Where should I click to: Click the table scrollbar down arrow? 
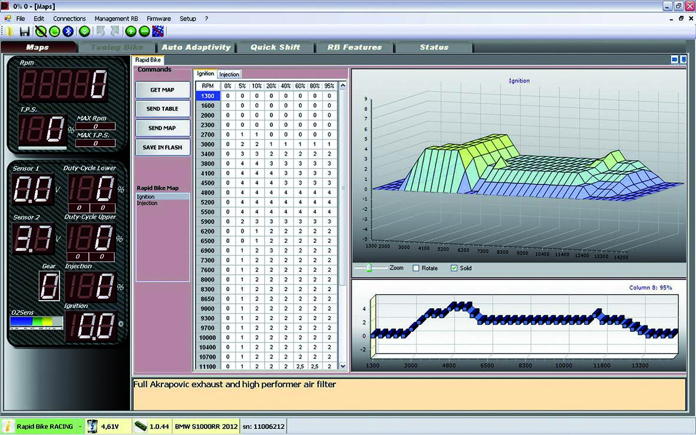(x=343, y=366)
